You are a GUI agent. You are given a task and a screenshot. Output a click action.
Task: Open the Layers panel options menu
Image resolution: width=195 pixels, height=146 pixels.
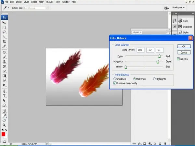[x=169, y=33]
